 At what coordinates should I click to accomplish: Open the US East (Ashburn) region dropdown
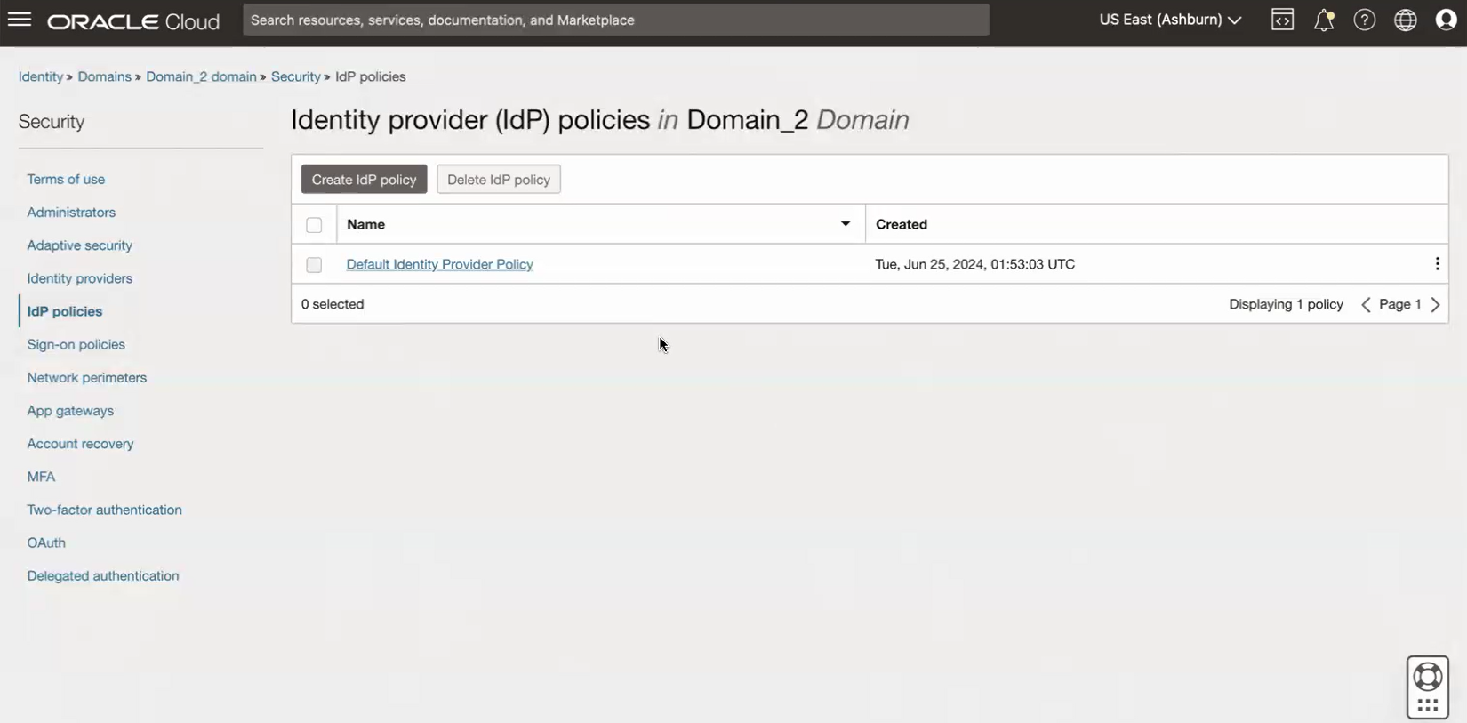tap(1170, 20)
